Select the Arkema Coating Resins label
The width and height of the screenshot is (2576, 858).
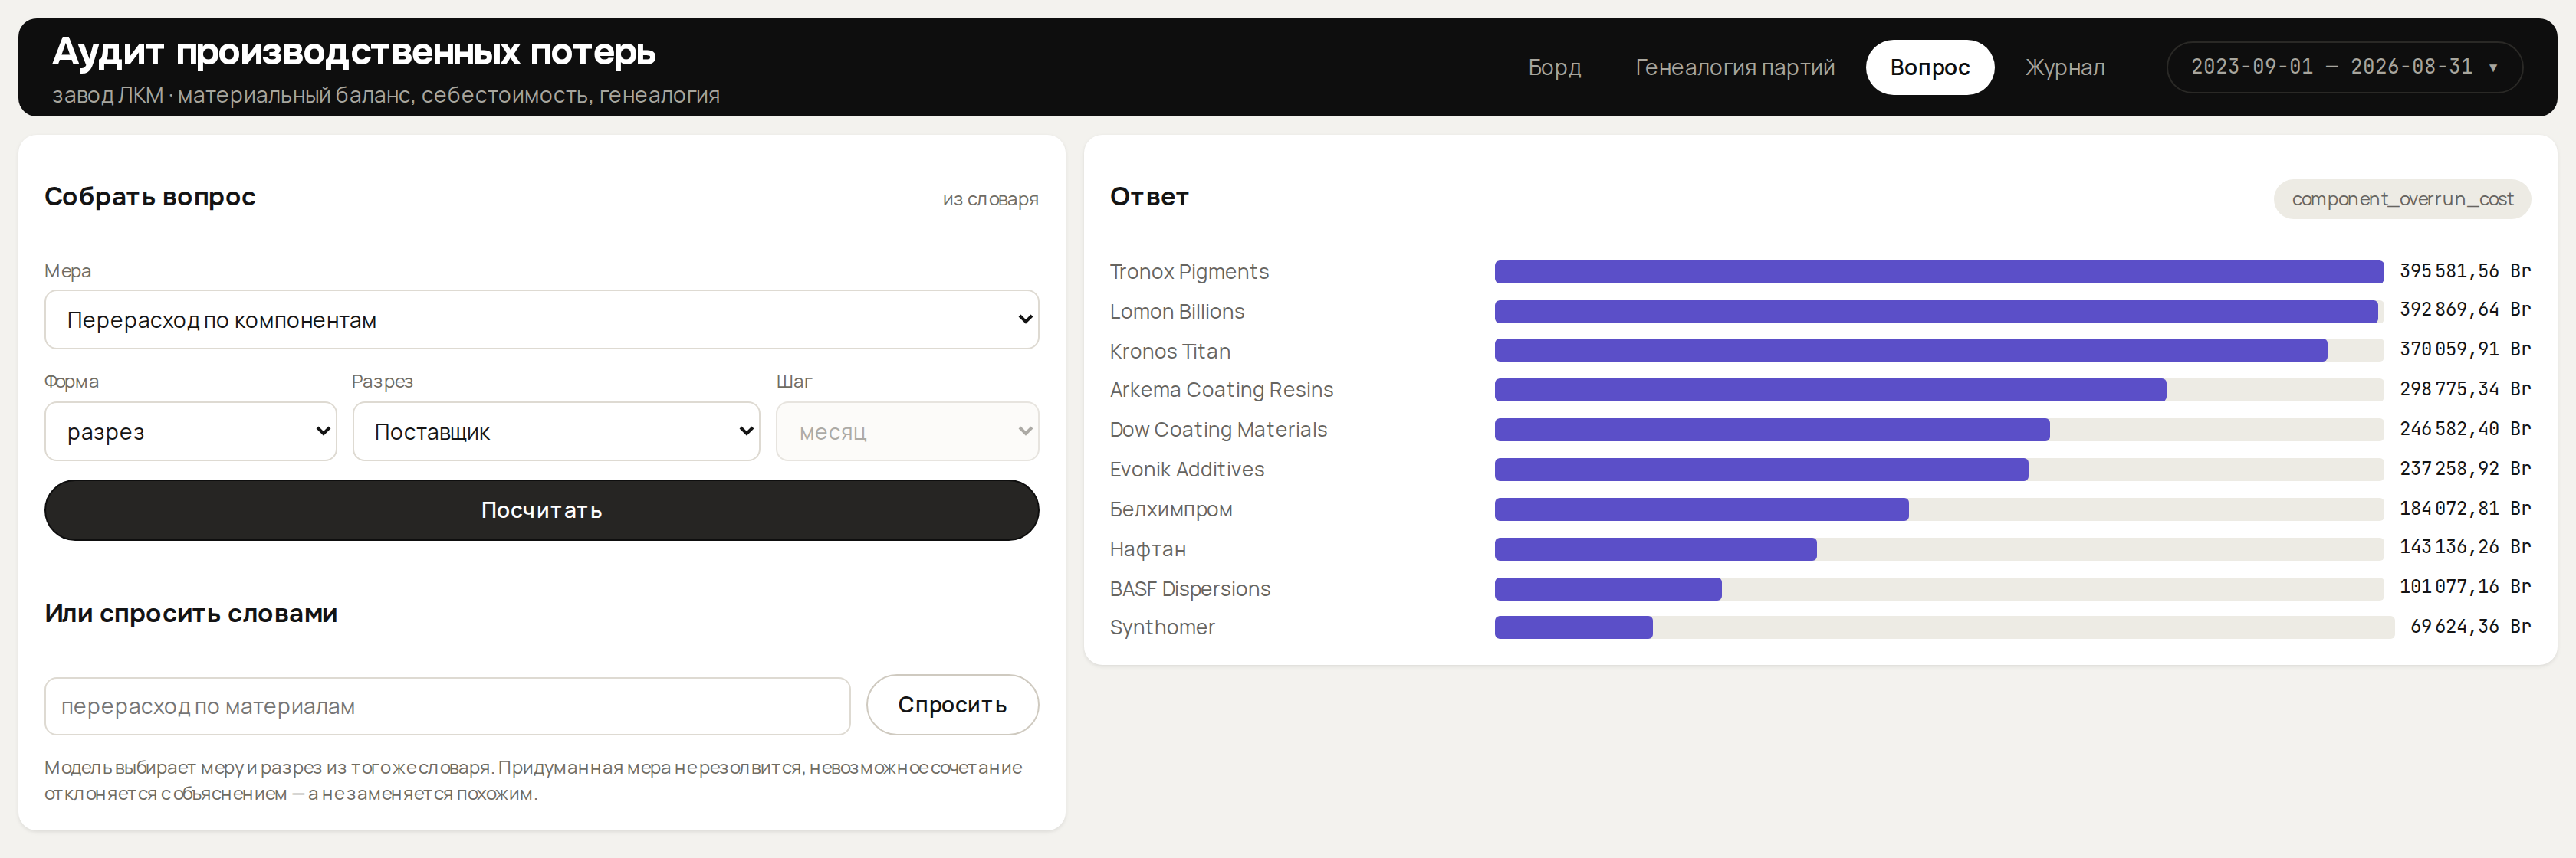click(x=1221, y=389)
